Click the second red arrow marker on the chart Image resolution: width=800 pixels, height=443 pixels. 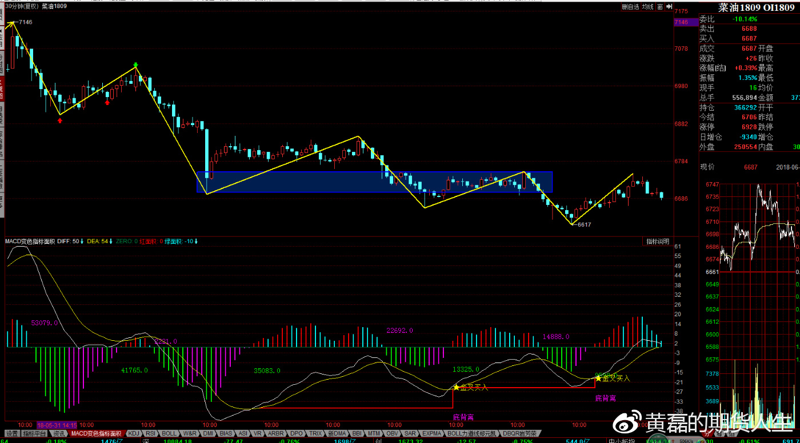107,102
